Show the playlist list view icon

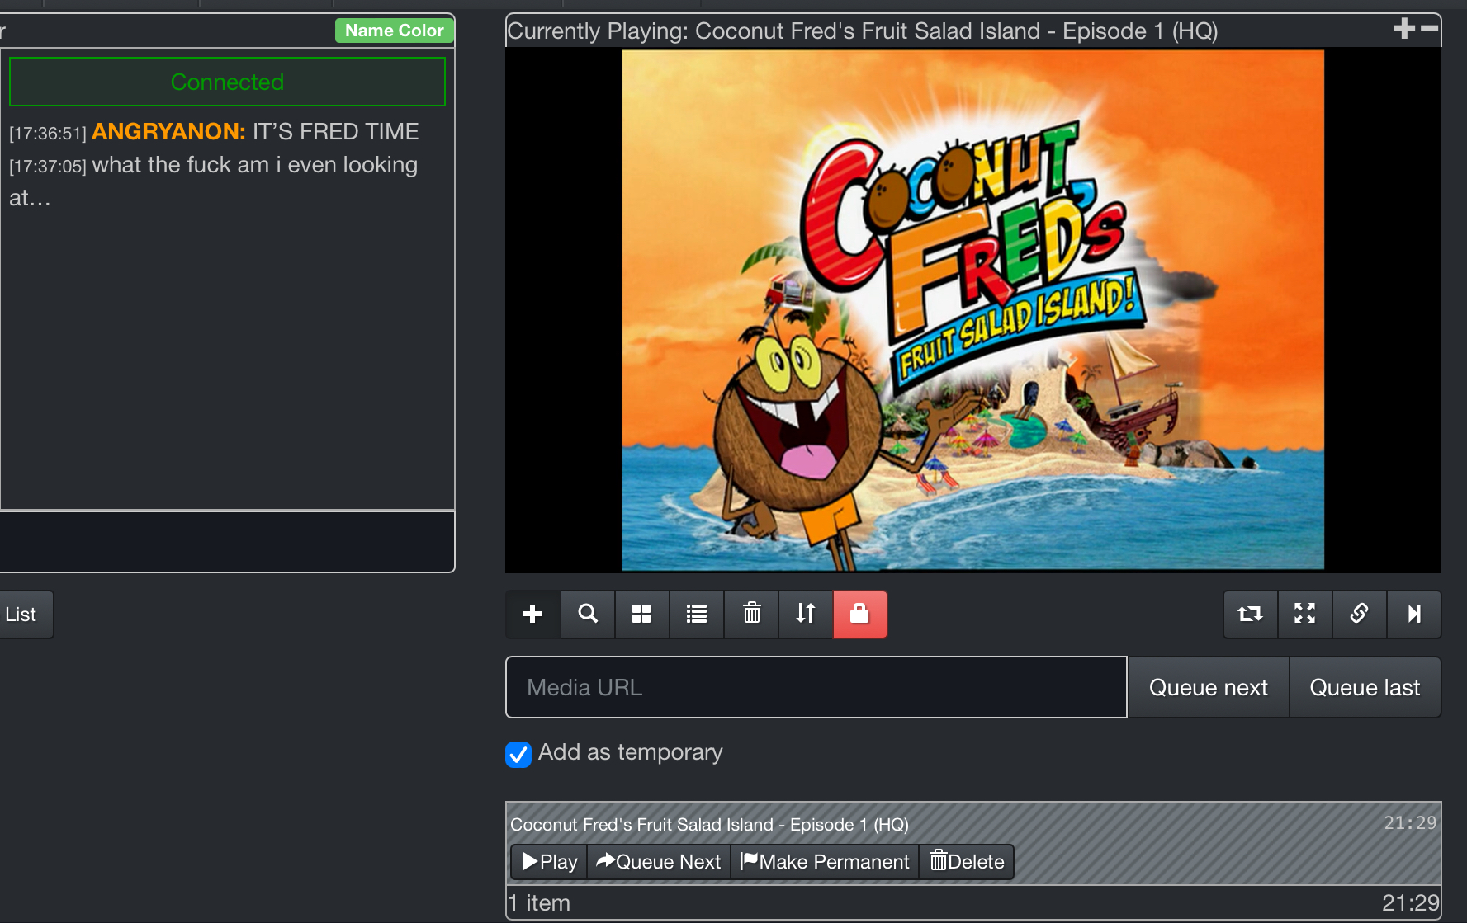(x=697, y=614)
